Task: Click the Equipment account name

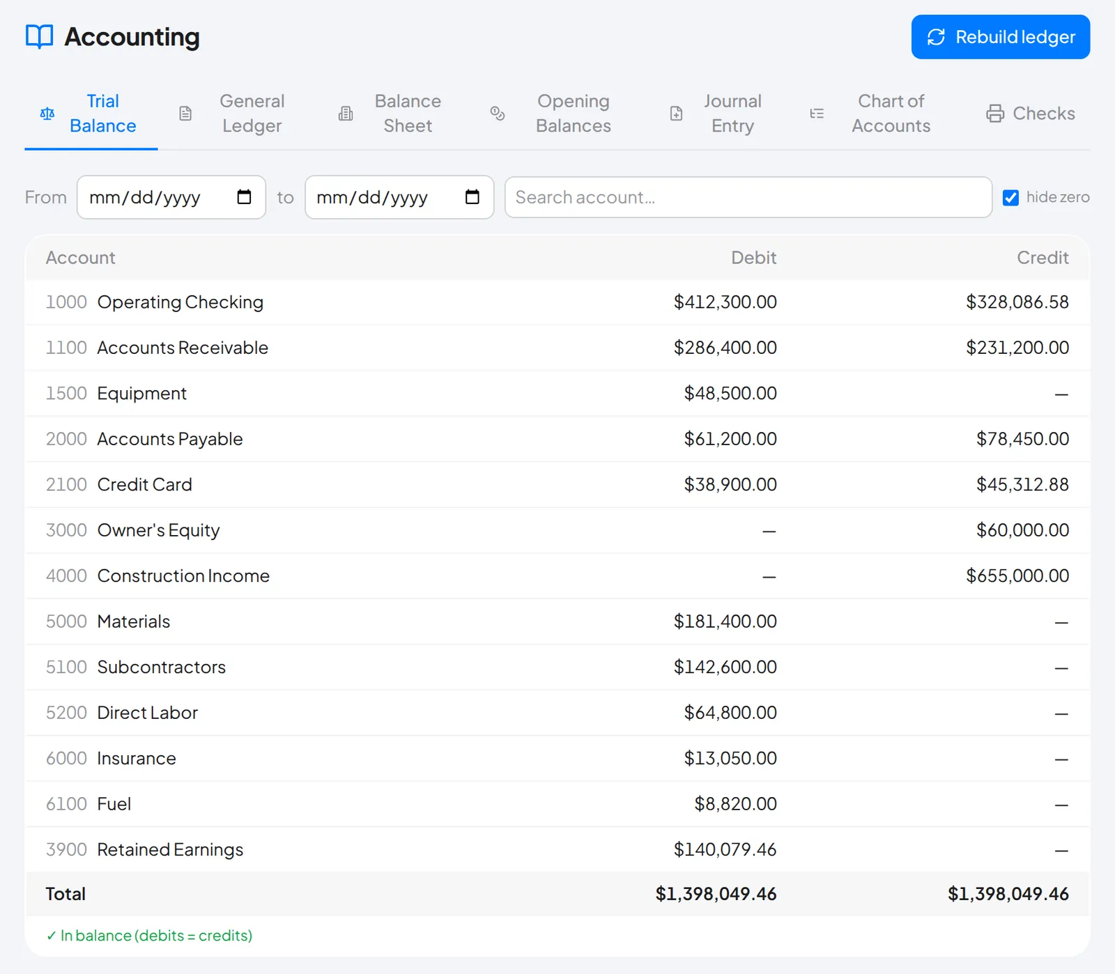Action: (x=142, y=394)
